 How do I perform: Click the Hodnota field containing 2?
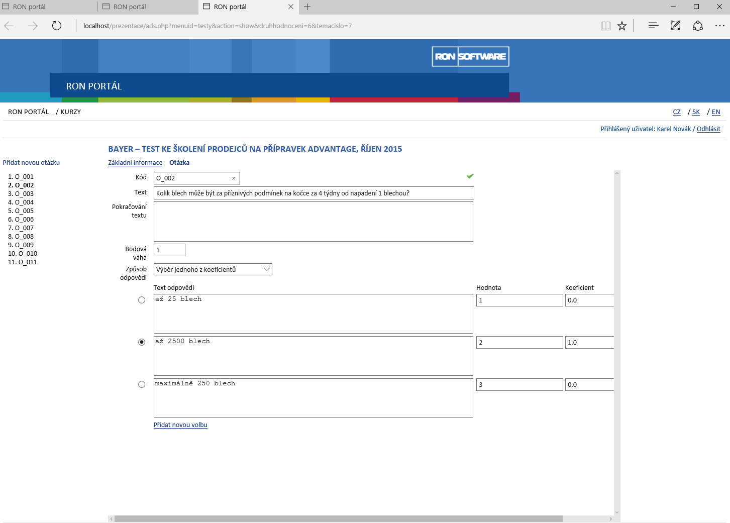pyautogui.click(x=519, y=342)
